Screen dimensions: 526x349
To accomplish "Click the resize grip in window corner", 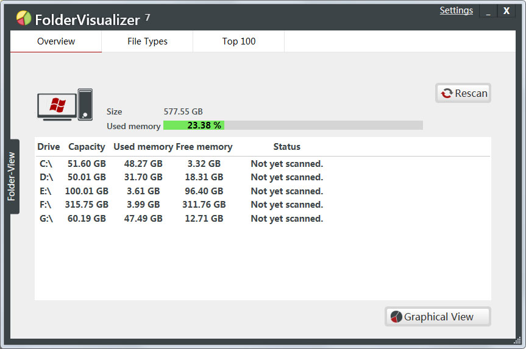I will click(517, 340).
